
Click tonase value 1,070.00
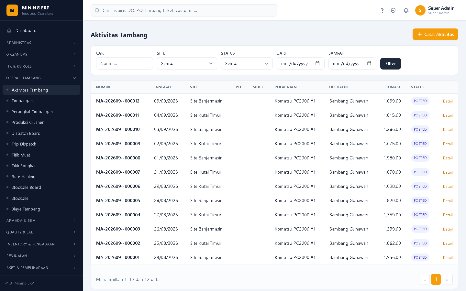point(392,172)
